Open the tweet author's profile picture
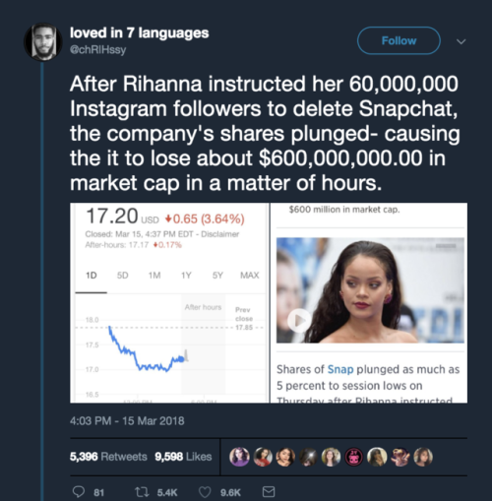 [43, 41]
